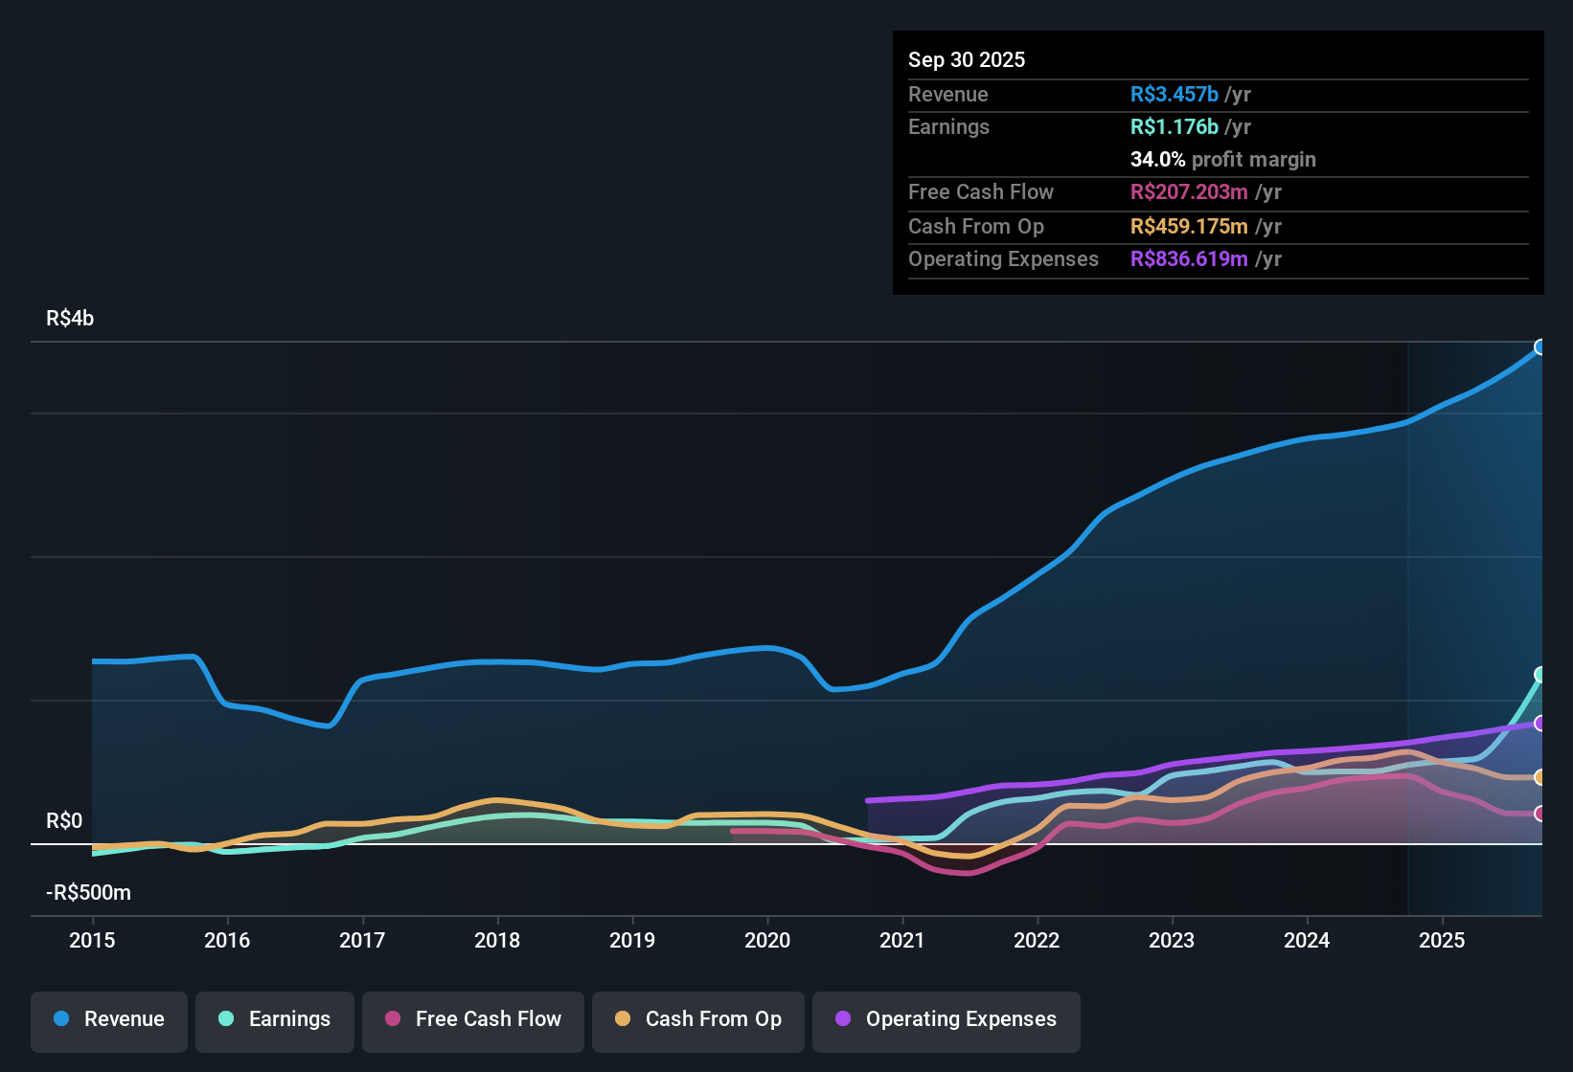This screenshot has width=1573, height=1072.
Task: Click the R$3.457b Revenue value link
Action: pos(1173,94)
